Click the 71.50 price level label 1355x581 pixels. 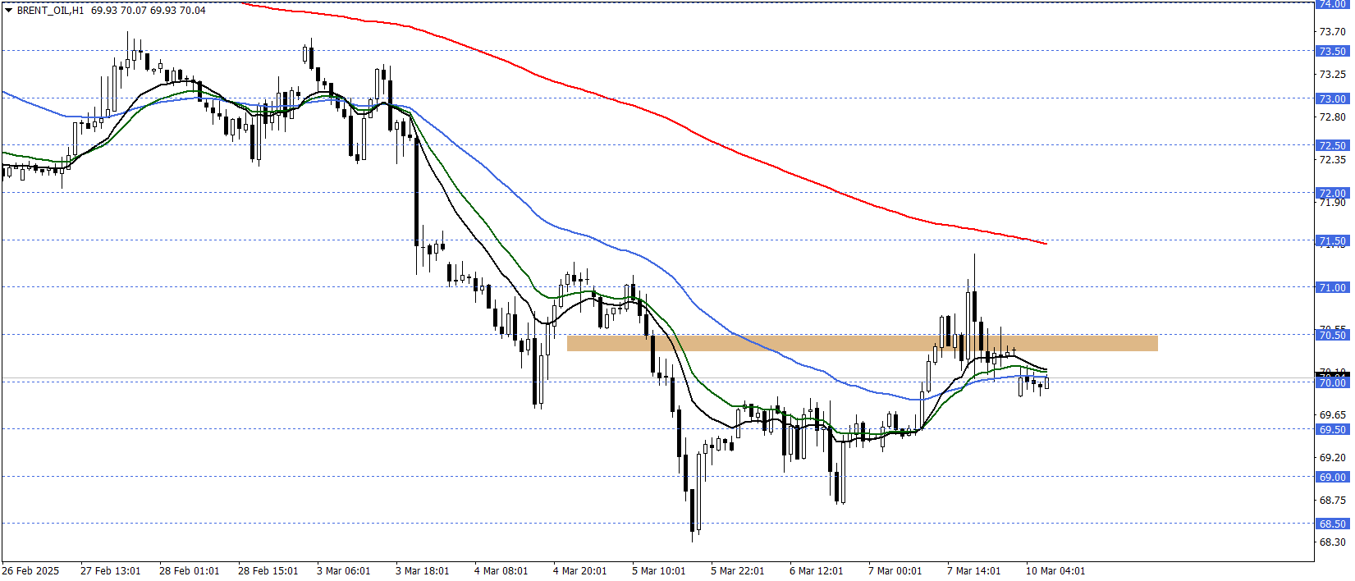[x=1332, y=240]
